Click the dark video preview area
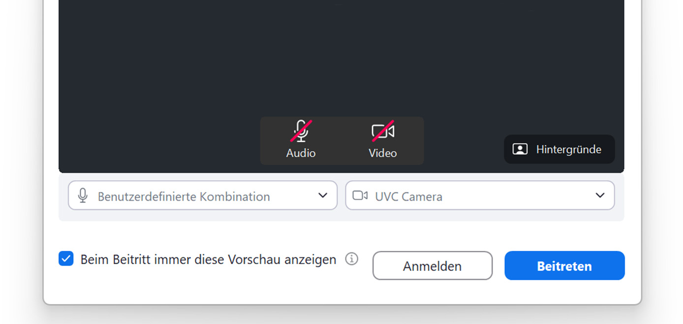The width and height of the screenshot is (683, 324). [x=341, y=59]
